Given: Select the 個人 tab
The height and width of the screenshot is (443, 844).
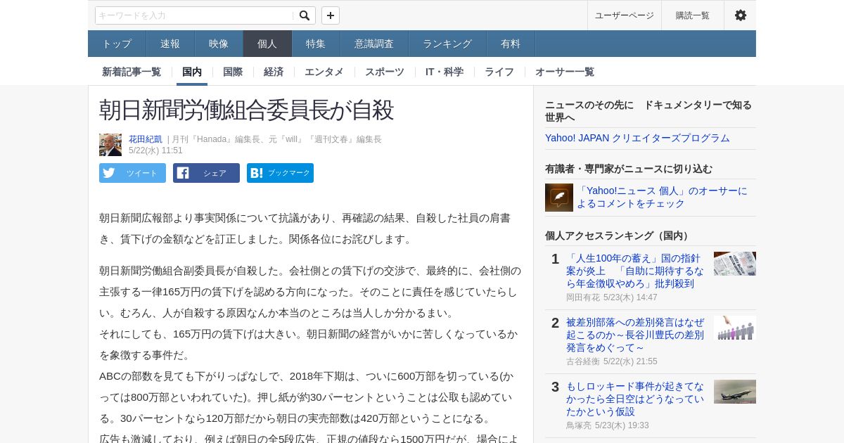Looking at the screenshot, I should point(267,44).
